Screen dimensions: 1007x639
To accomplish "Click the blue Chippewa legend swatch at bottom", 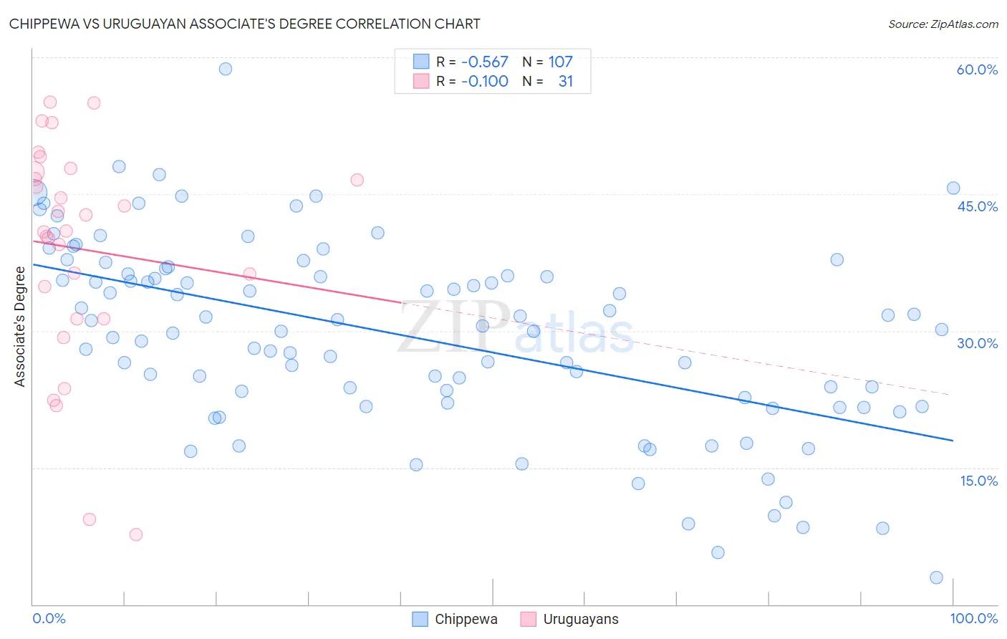I will tap(420, 619).
